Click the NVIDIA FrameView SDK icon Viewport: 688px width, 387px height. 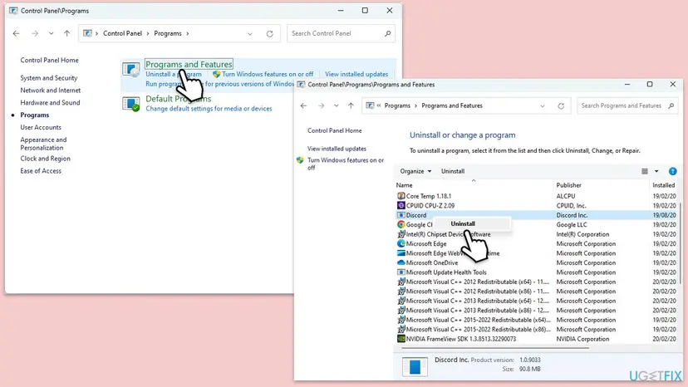point(401,339)
